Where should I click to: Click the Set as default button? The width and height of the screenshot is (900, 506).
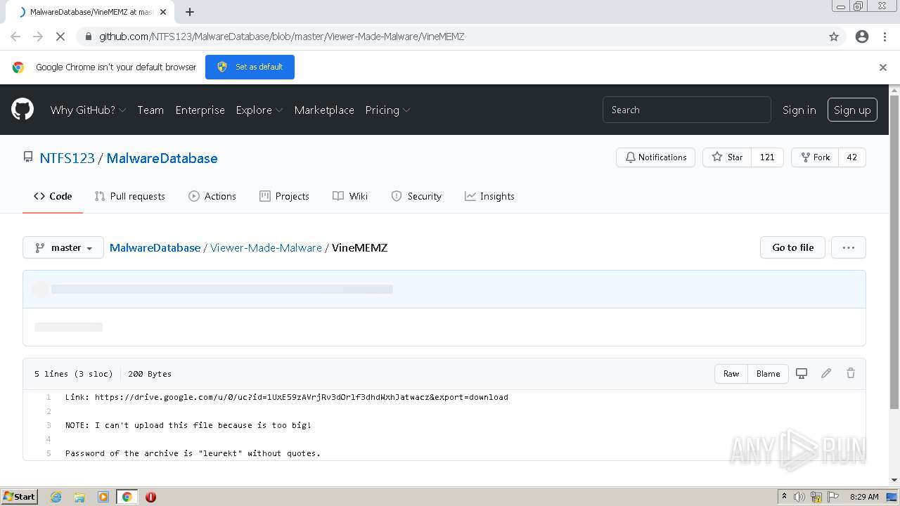click(x=250, y=67)
